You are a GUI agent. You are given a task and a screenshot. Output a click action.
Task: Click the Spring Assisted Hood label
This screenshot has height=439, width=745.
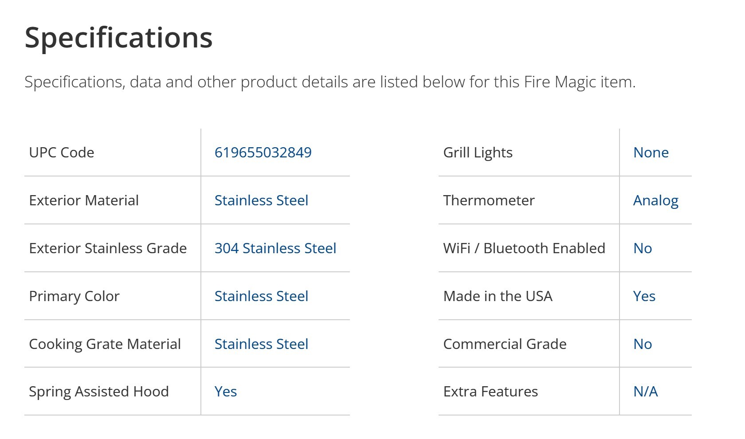[x=99, y=392]
